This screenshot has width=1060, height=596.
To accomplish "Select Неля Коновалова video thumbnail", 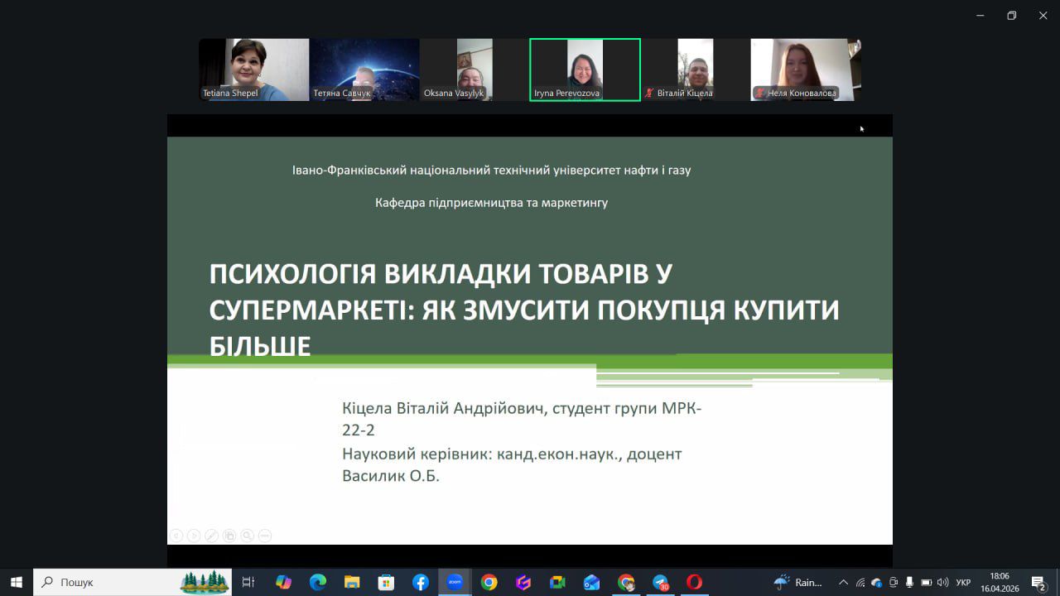I will tap(806, 70).
